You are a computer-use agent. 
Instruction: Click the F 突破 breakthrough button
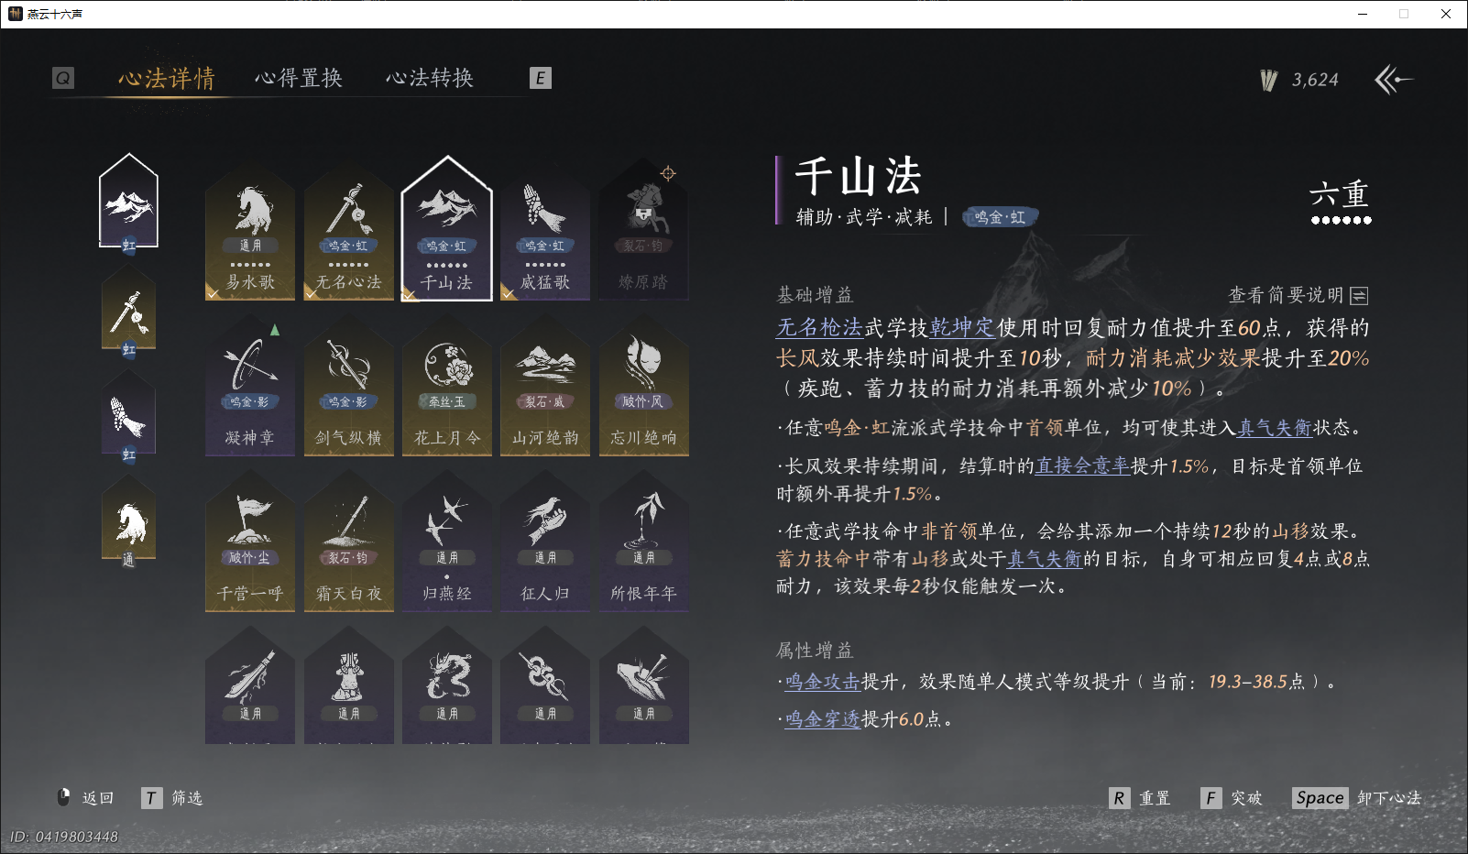1232,798
